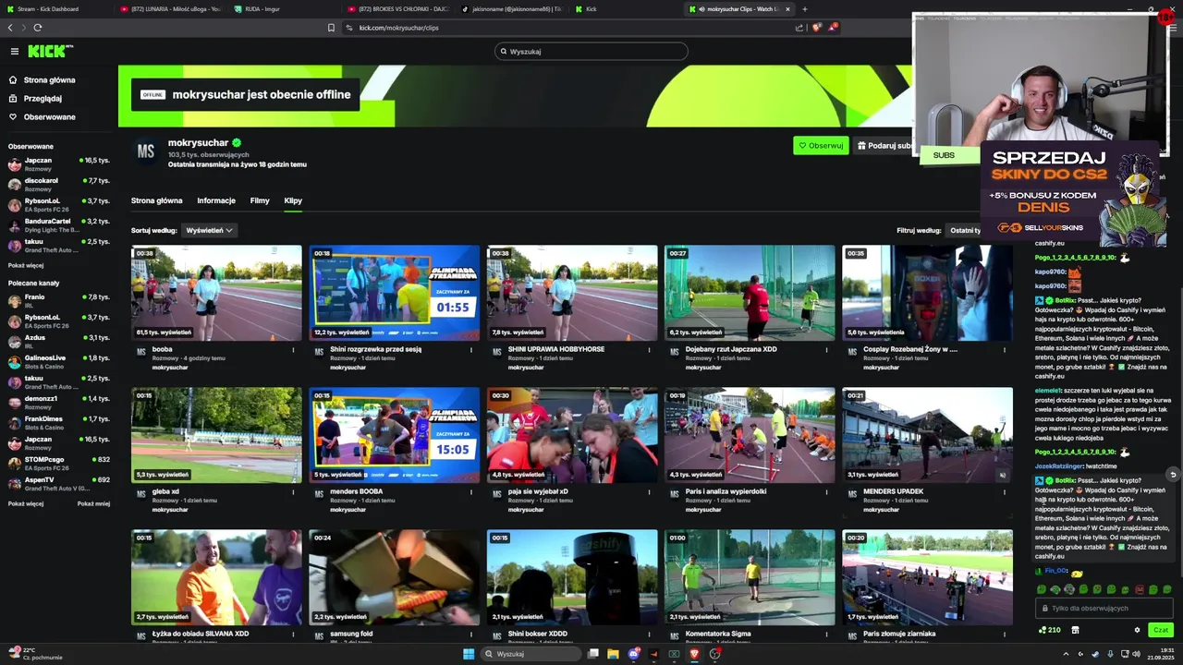
Task: Play the 'Cosplay Rozebanej Żony' clip thumbnail
Action: click(x=927, y=294)
